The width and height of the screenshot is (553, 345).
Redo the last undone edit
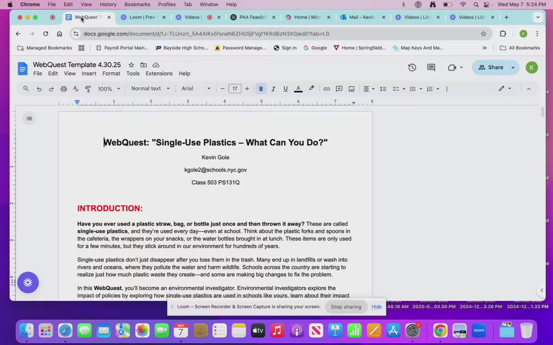pyautogui.click(x=51, y=89)
